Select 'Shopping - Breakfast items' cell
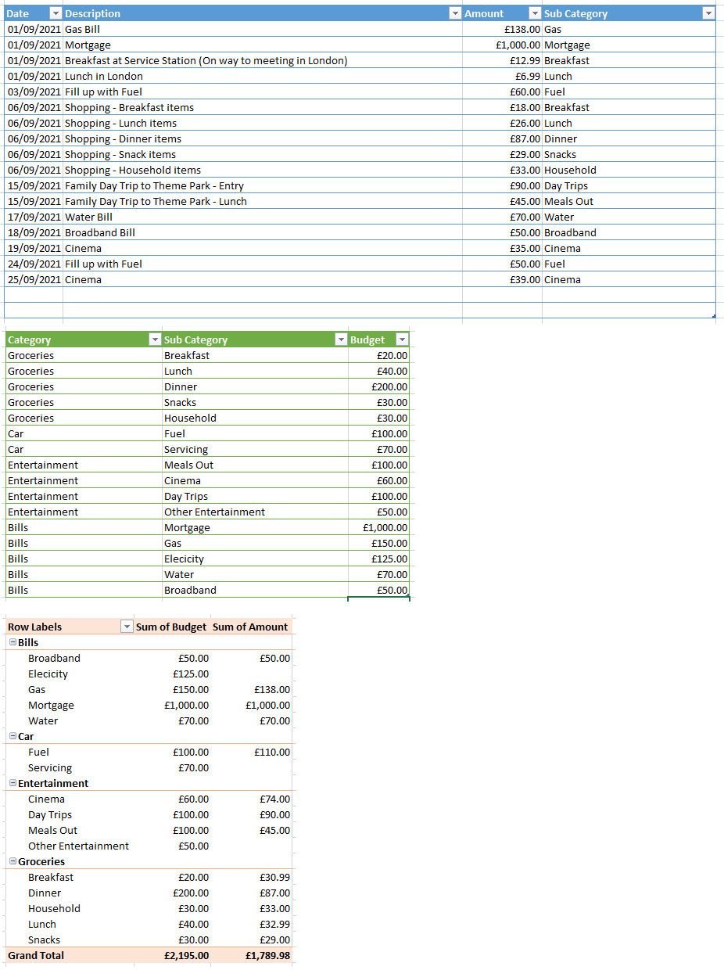724x970 pixels. (263, 107)
